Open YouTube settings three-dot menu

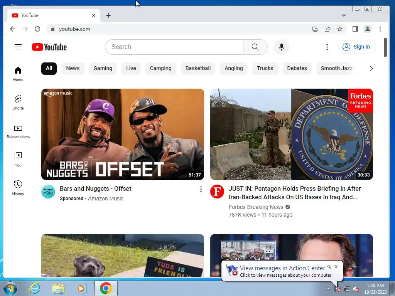[x=327, y=47]
